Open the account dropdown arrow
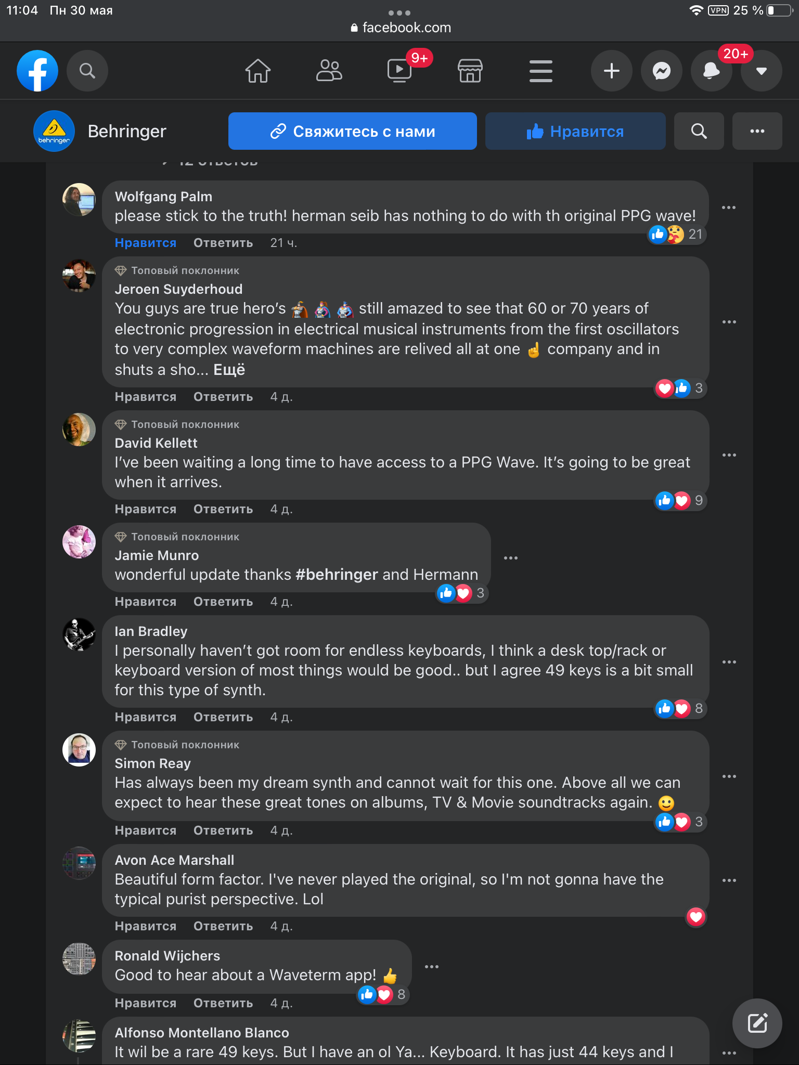The image size is (799, 1065). [x=762, y=71]
